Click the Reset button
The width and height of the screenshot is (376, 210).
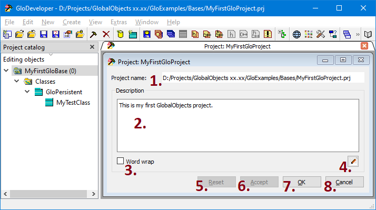point(216,182)
